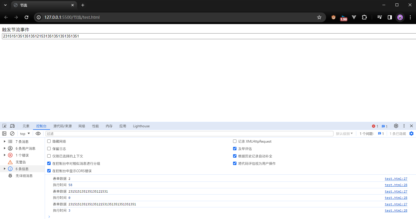Open the 默认级别 log level dropdown
The image size is (416, 219).
pyautogui.click(x=344, y=134)
